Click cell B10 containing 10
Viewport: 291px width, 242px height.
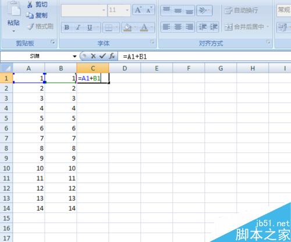61,168
